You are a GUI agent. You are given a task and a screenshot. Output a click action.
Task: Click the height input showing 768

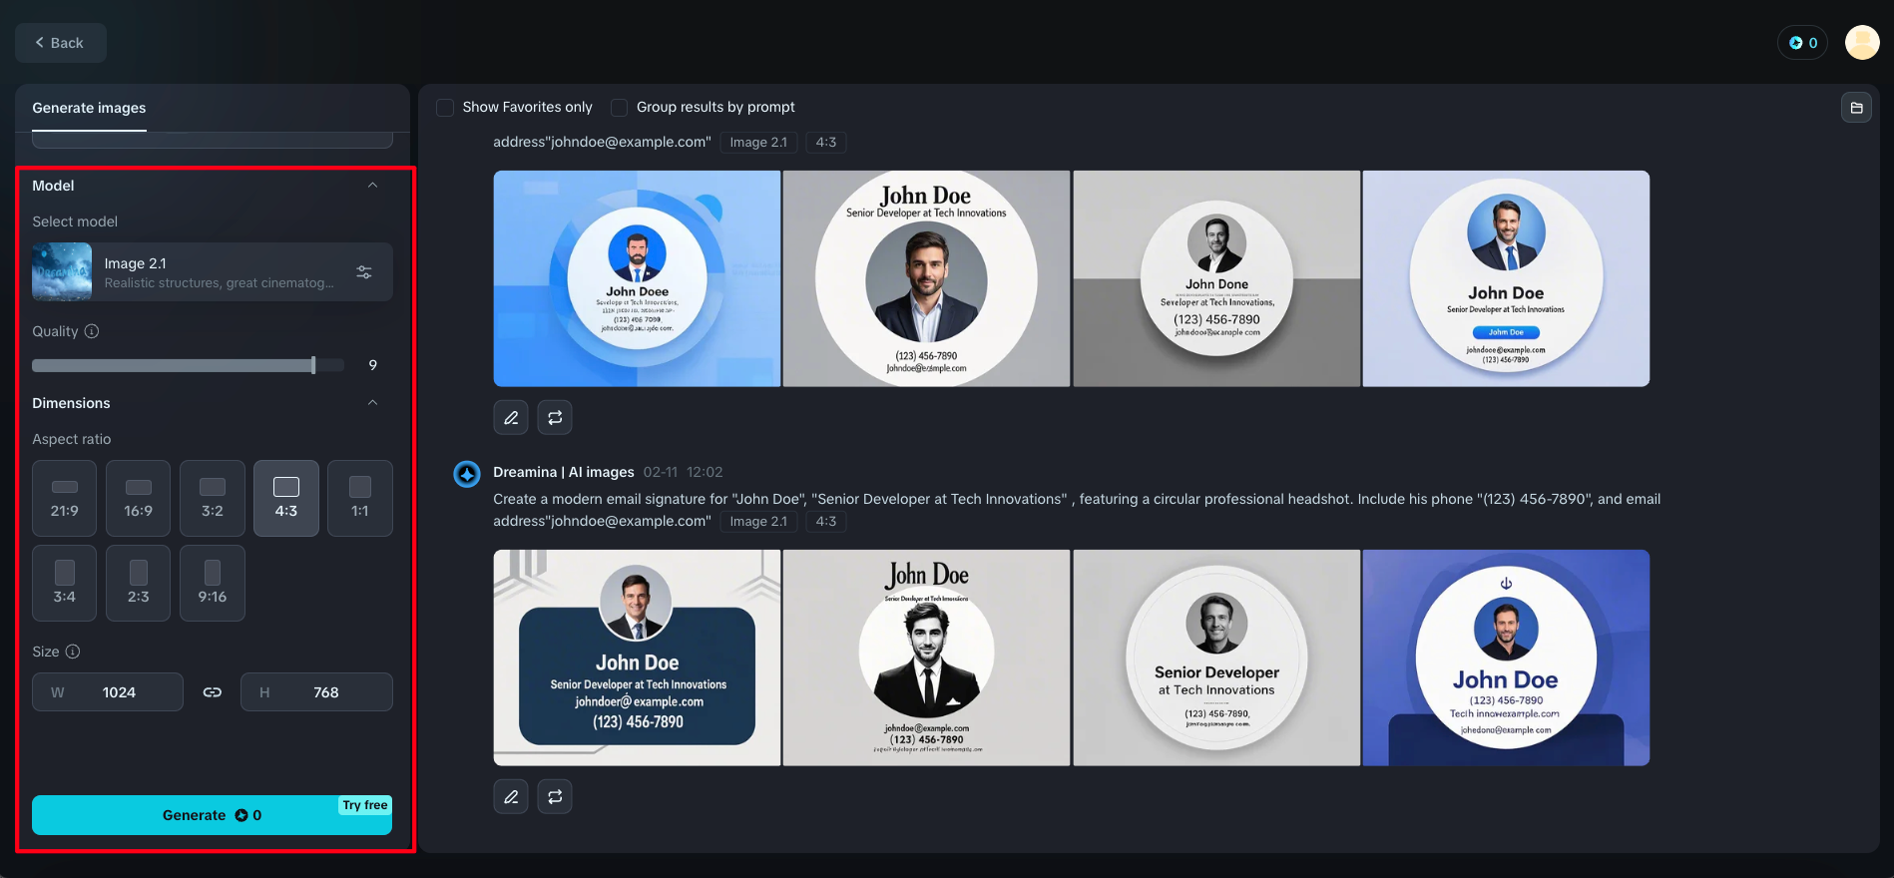point(316,692)
